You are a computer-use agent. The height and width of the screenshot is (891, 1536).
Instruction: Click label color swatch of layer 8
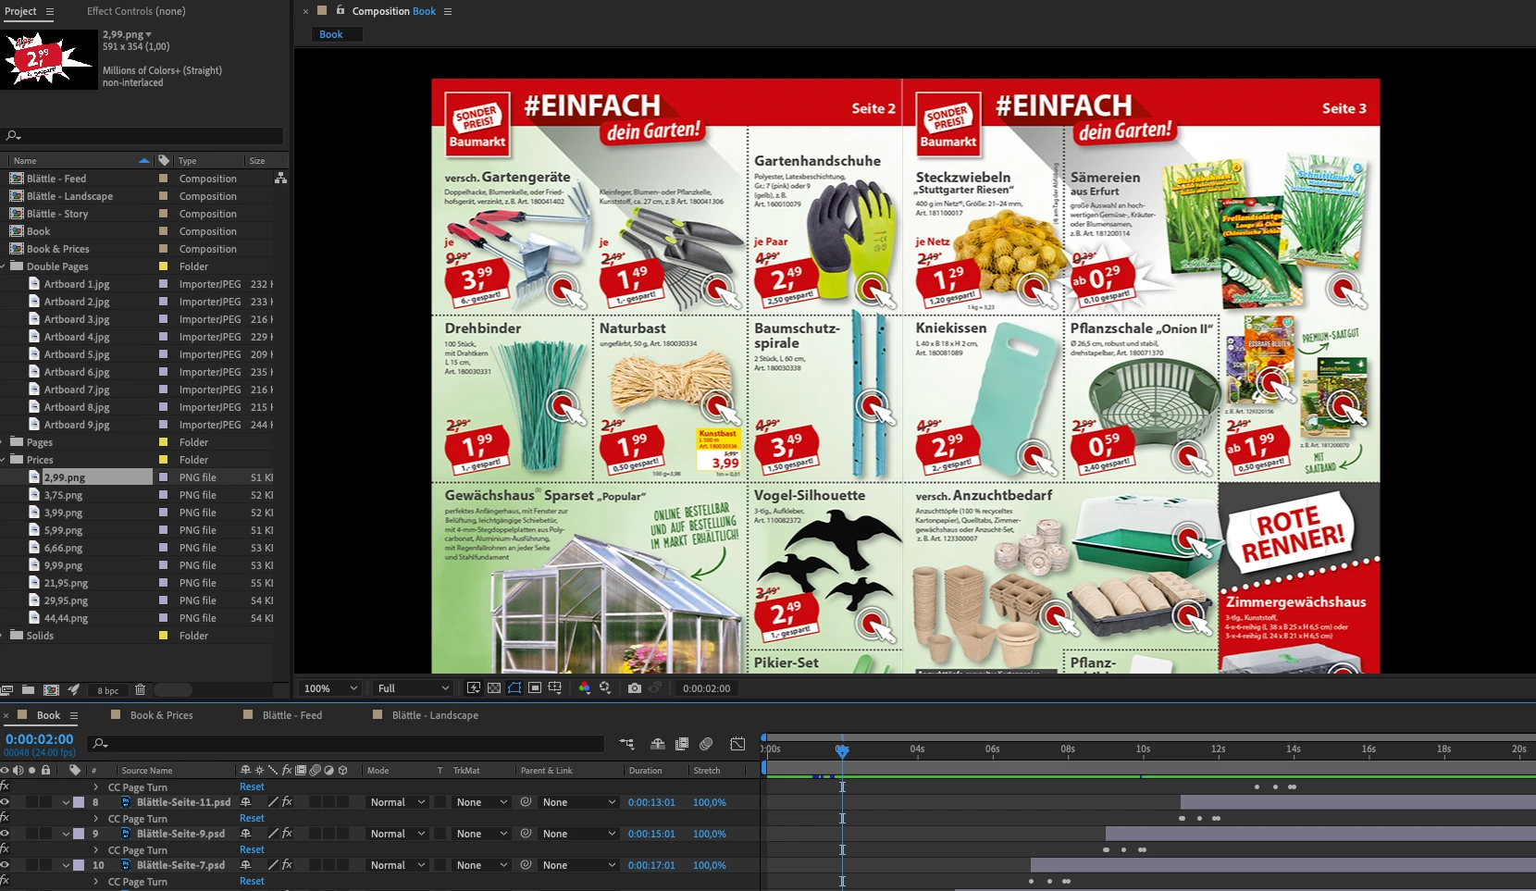(x=79, y=802)
